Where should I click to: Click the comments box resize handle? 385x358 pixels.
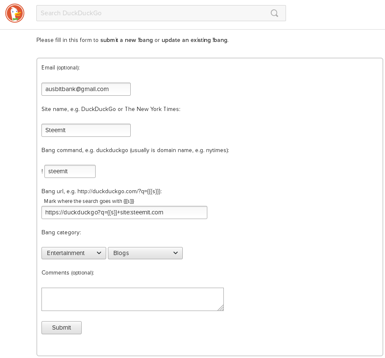221,308
